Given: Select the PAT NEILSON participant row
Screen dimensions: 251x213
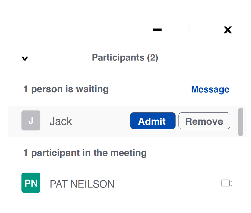Looking at the screenshot, I should (x=127, y=183).
